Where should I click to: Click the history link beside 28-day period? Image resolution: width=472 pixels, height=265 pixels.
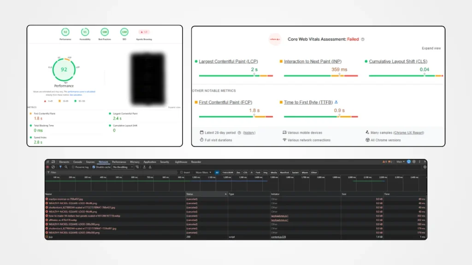point(249,133)
